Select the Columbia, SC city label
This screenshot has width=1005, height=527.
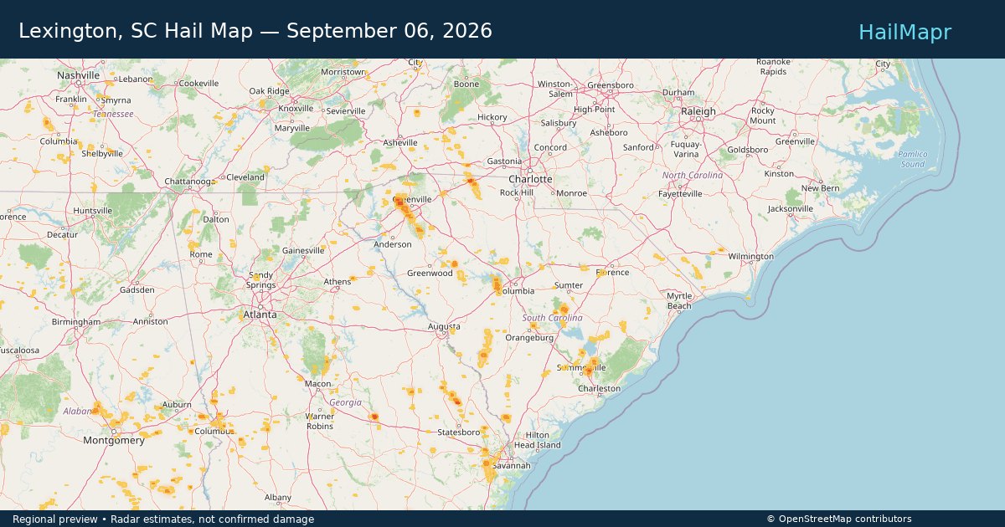(x=516, y=291)
